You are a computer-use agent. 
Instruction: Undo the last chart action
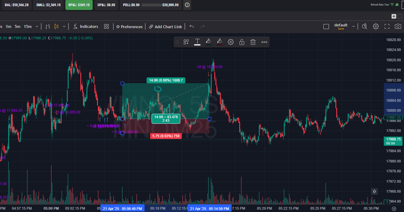[191, 26]
